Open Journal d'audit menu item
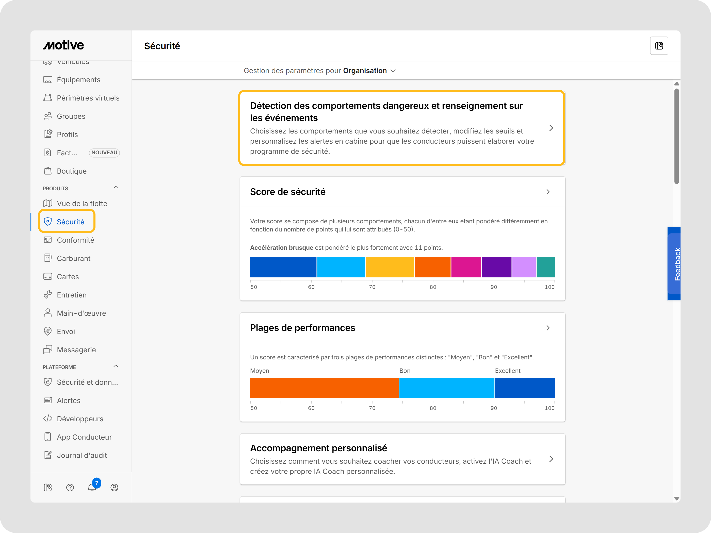The width and height of the screenshot is (711, 533). (x=82, y=455)
